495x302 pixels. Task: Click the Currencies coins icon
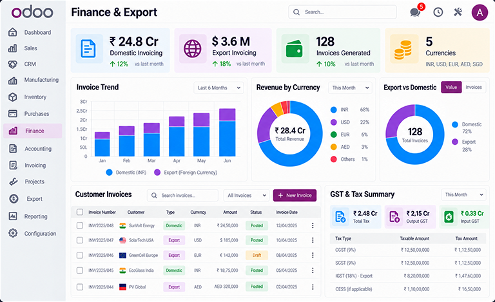[403, 50]
